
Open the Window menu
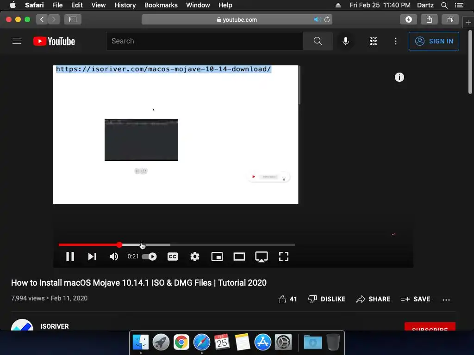pyautogui.click(x=198, y=5)
